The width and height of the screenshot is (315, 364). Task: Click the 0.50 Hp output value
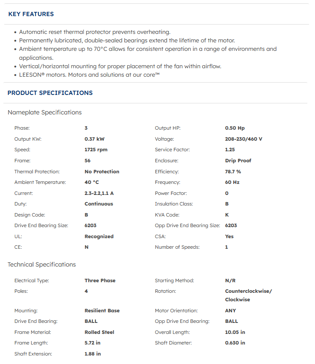[234, 128]
